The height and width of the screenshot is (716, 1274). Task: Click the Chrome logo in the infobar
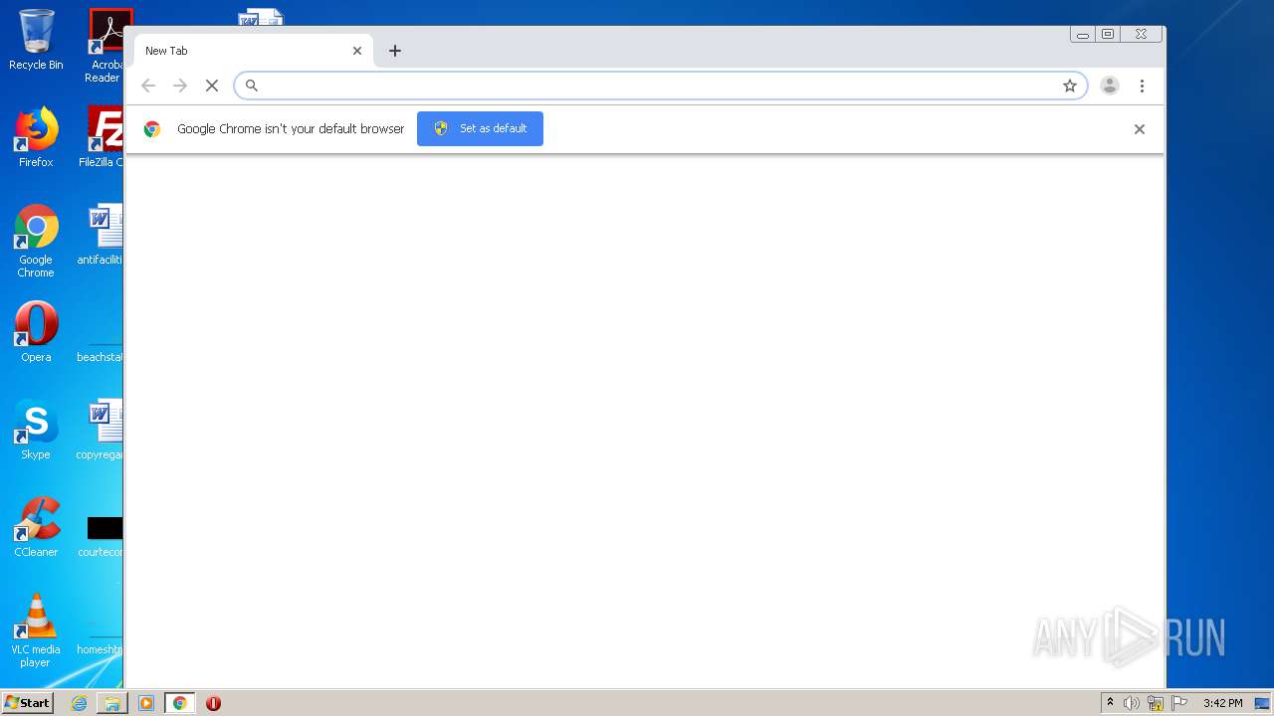coord(152,128)
